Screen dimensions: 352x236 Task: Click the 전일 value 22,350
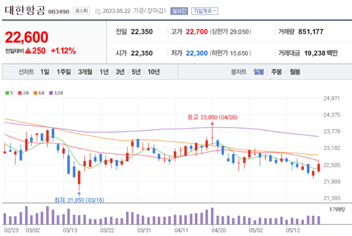(142, 31)
